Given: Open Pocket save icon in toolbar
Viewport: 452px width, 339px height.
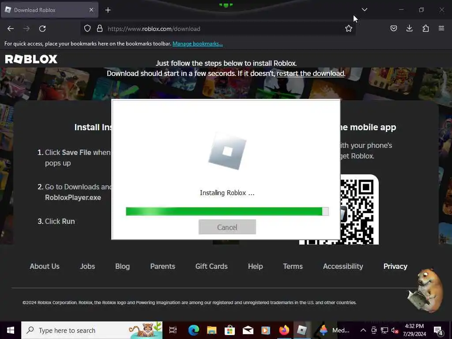Looking at the screenshot, I should (x=393, y=28).
